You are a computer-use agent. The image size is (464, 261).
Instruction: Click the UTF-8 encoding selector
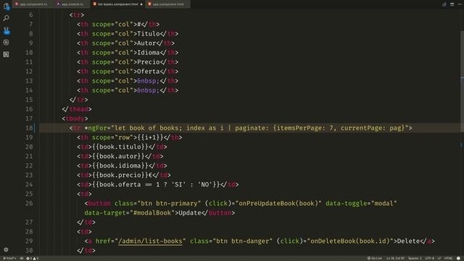click(x=429, y=258)
